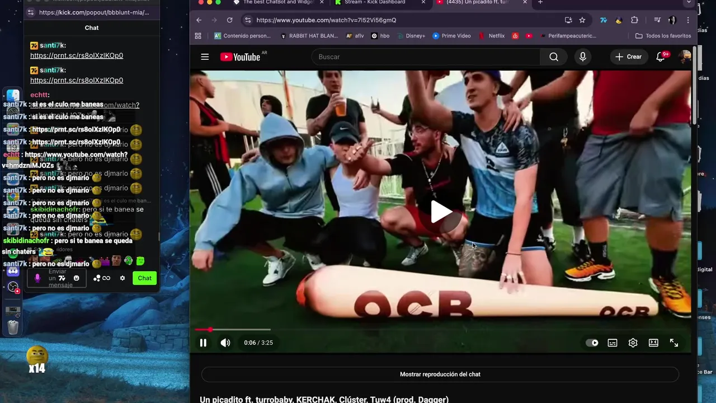Click the Enviar un mensaje chat field

coord(57,278)
